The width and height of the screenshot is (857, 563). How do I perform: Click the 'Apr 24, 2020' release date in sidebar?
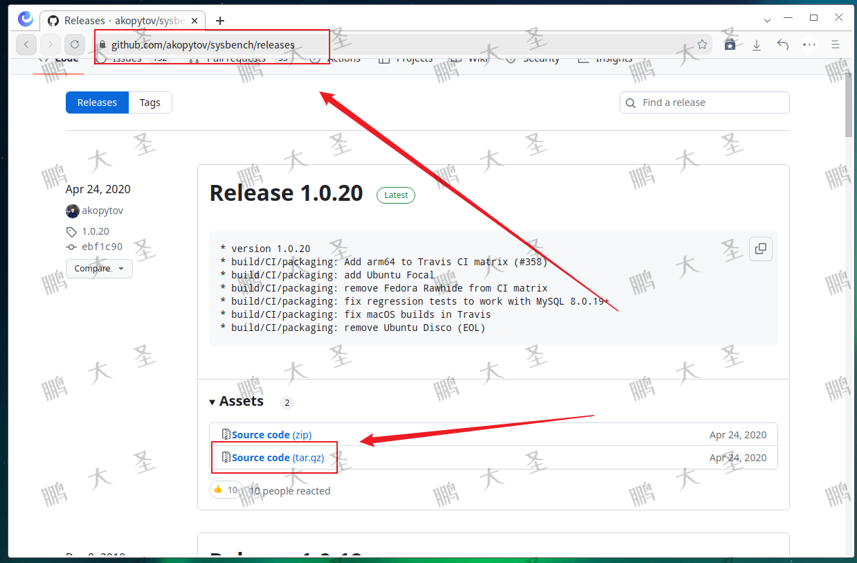pos(98,190)
